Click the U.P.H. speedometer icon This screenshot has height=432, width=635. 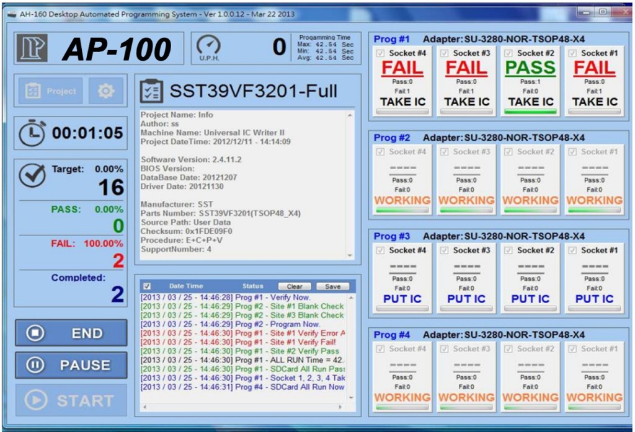[x=208, y=46]
